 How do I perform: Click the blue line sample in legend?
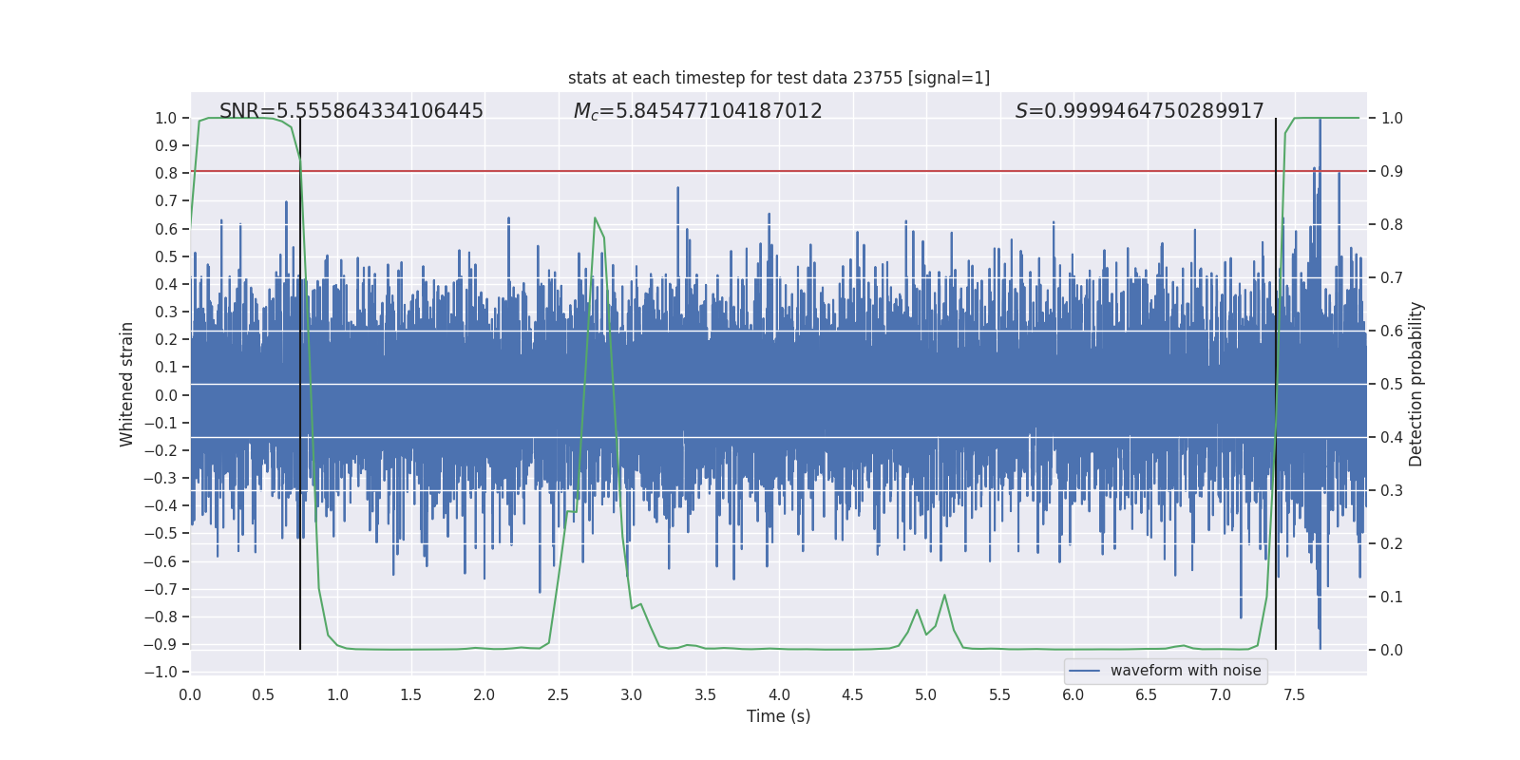[x=1084, y=671]
